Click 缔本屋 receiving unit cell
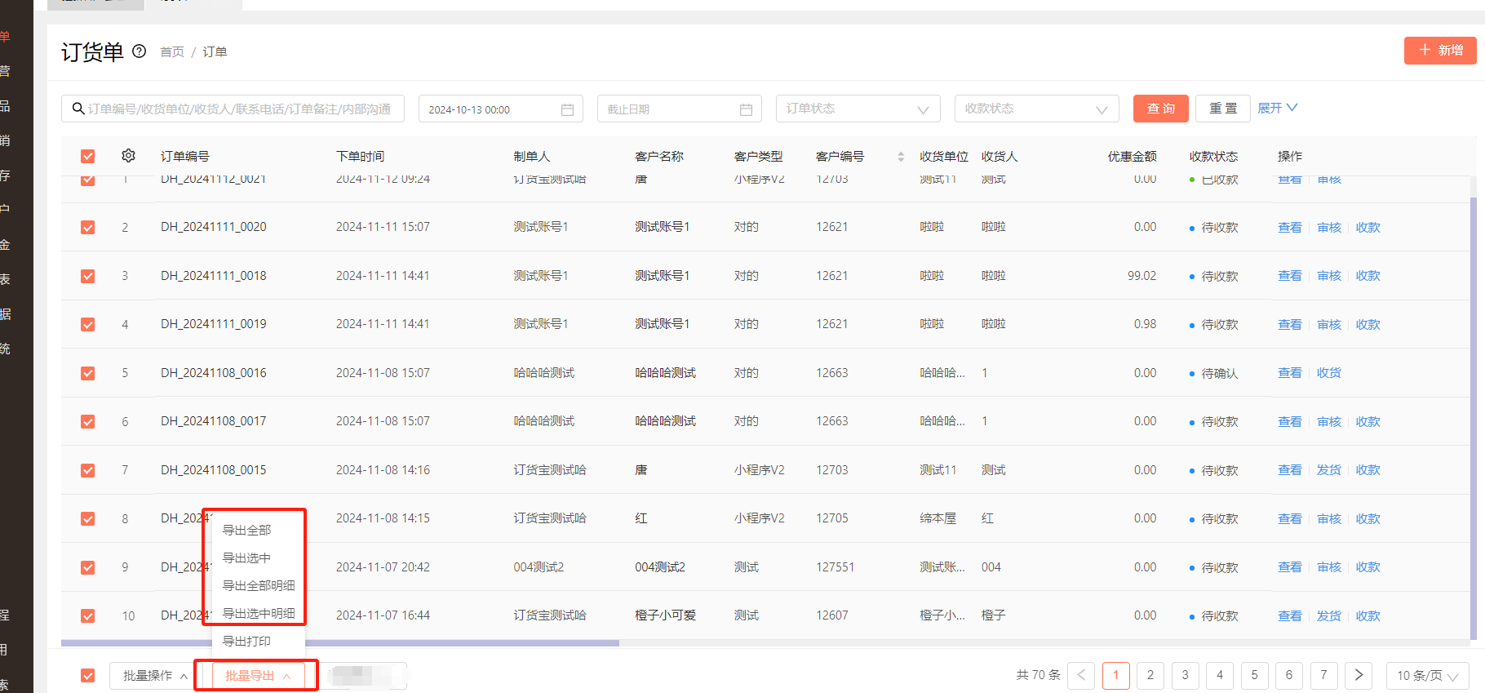This screenshot has height=693, width=1485. click(938, 518)
